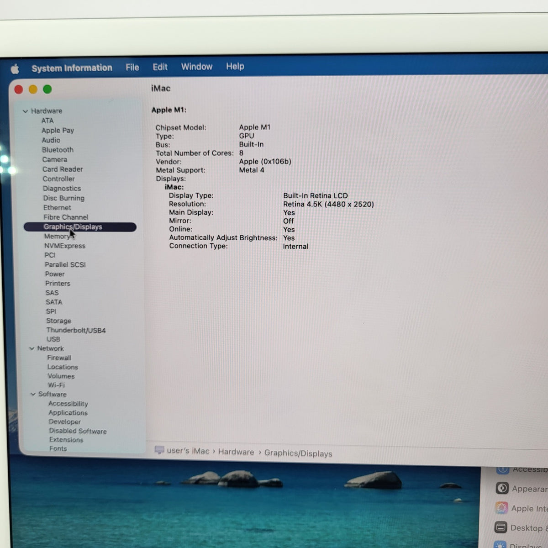Select USB in the Hardware list
This screenshot has width=548, height=548.
click(53, 339)
